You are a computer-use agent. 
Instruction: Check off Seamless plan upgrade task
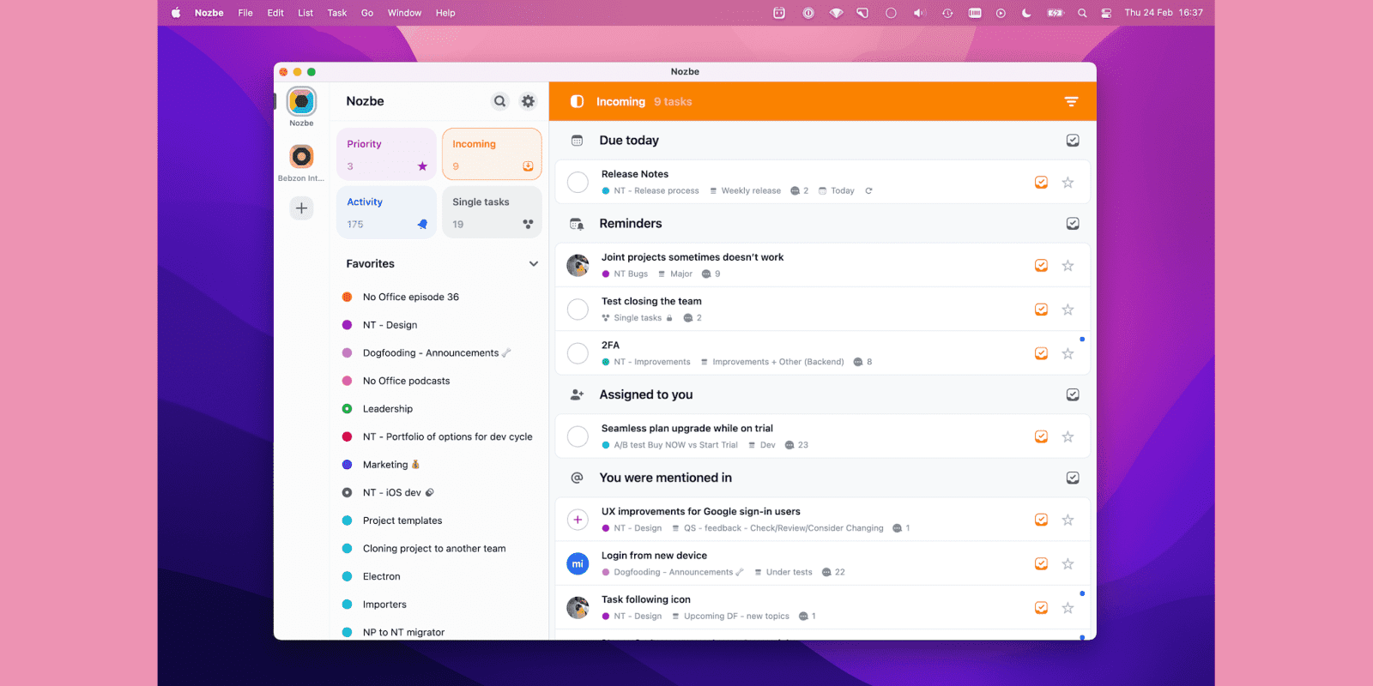[x=578, y=436]
